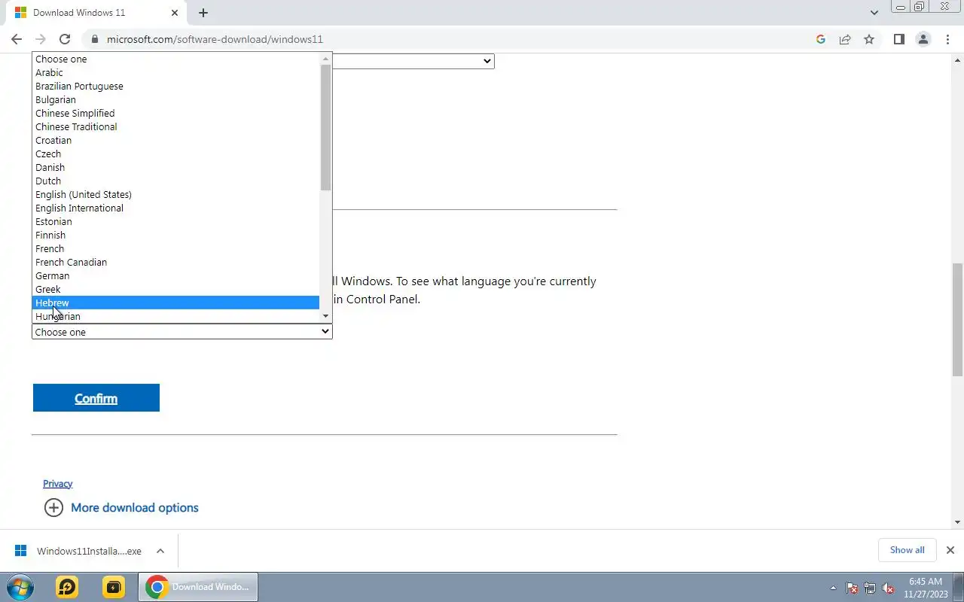Click the Confirm button
This screenshot has width=964, height=602.
coord(96,398)
